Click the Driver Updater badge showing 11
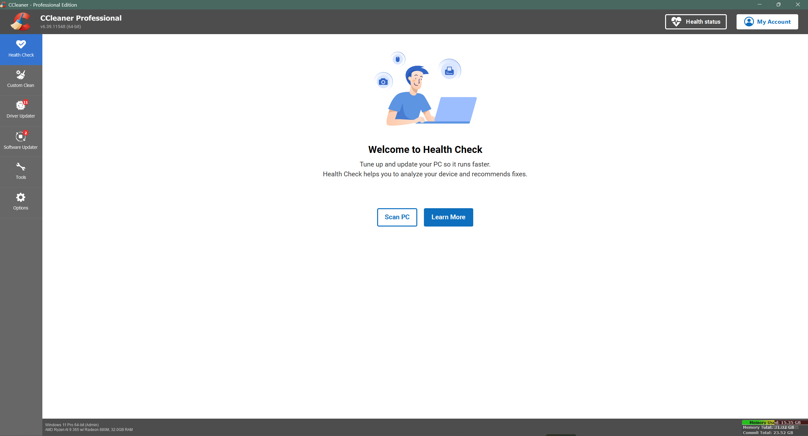The height and width of the screenshot is (436, 808). pyautogui.click(x=26, y=102)
